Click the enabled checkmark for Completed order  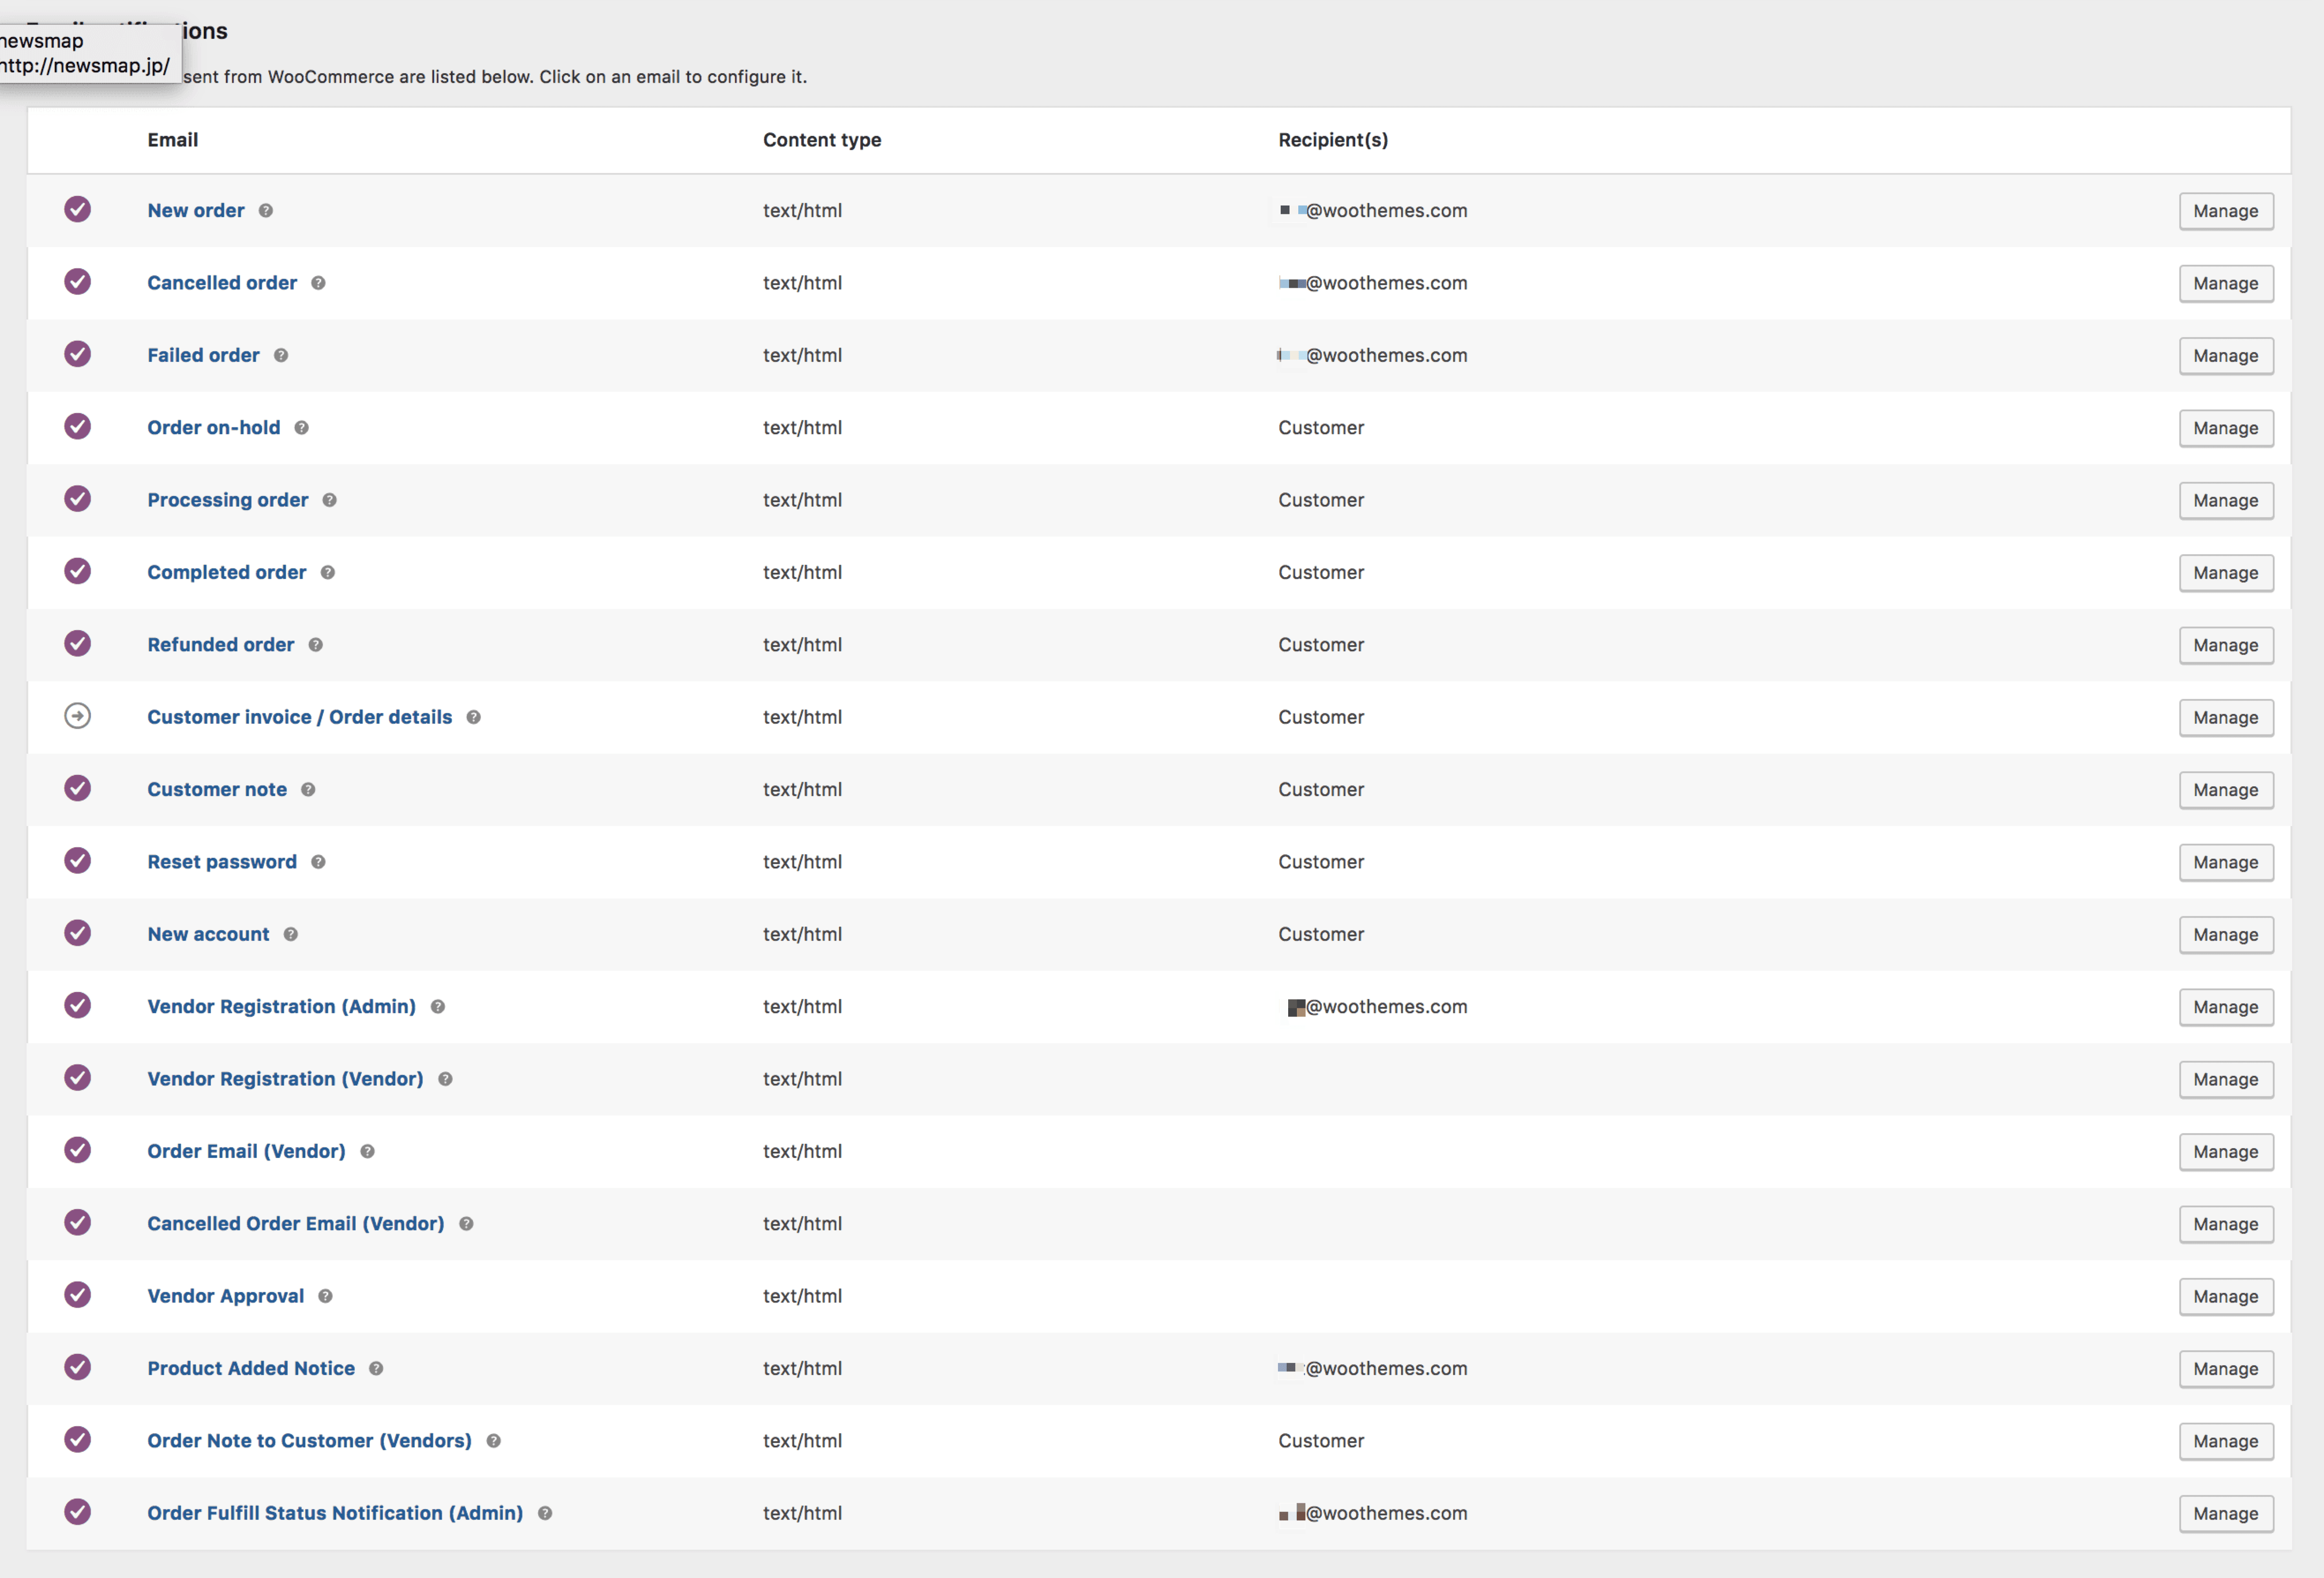78,571
